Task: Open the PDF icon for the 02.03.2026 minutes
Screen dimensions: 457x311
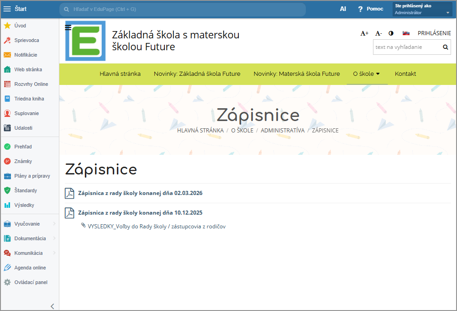Action: pos(69,193)
